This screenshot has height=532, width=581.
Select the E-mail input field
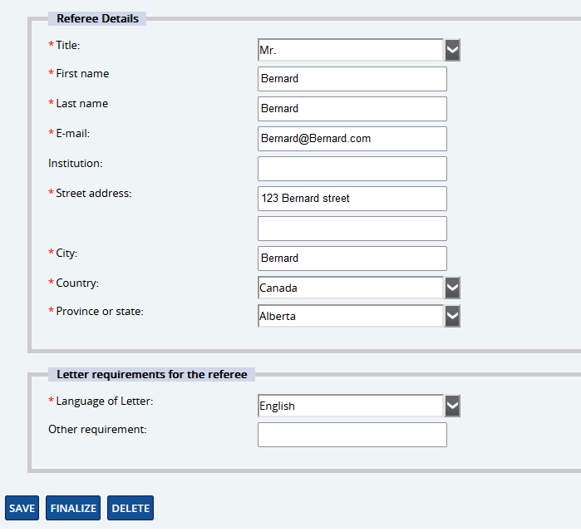[352, 139]
